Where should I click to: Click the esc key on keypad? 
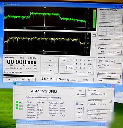[90, 72]
